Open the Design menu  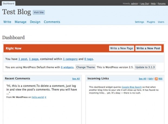click(x=35, y=22)
